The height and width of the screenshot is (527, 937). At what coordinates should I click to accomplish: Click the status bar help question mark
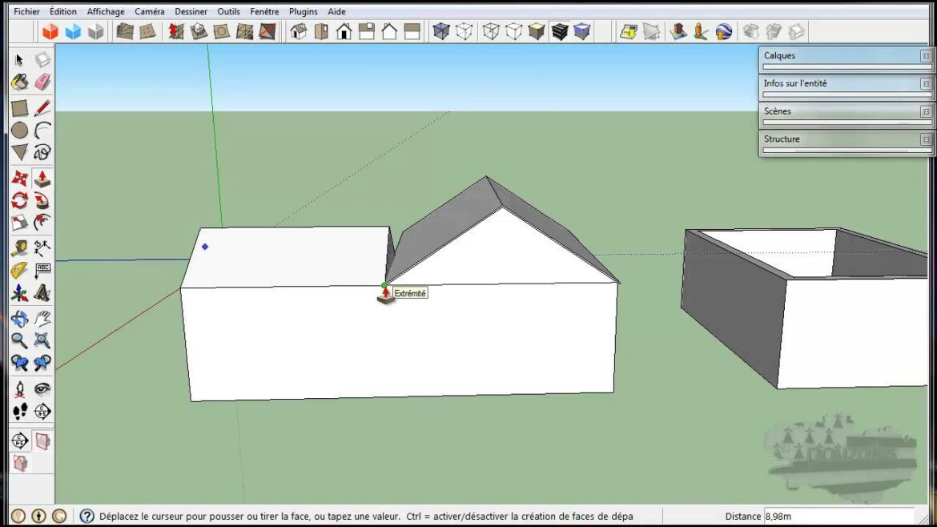point(86,516)
